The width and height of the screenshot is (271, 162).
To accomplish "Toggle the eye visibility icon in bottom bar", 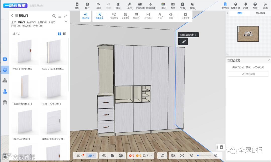I will (x=104, y=155).
